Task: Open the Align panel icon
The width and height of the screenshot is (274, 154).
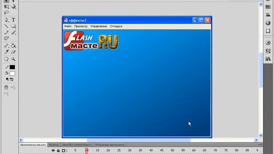Action: [x=268, y=15]
